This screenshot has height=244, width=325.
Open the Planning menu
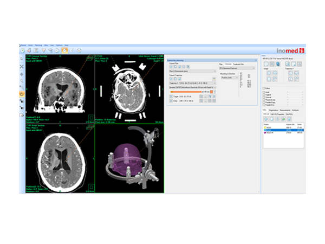(38, 45)
